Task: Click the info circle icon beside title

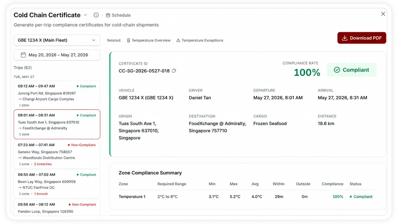Action: 96,15
